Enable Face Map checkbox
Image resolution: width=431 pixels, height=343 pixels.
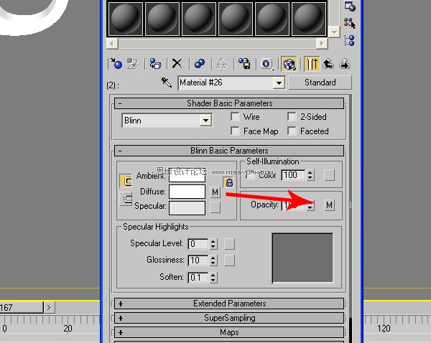[235, 131]
